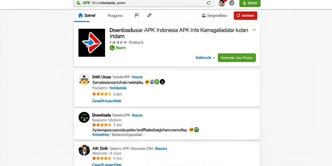This screenshot has height=166, width=332.
Task: Click the eraser-shaped icon tab
Action: click(149, 15)
